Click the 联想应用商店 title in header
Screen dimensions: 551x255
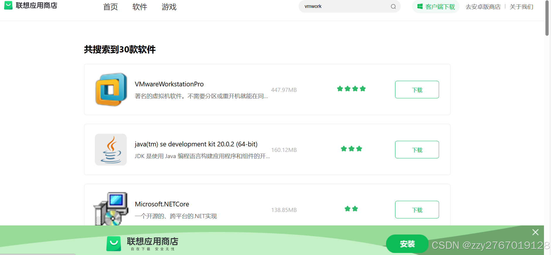(36, 5)
